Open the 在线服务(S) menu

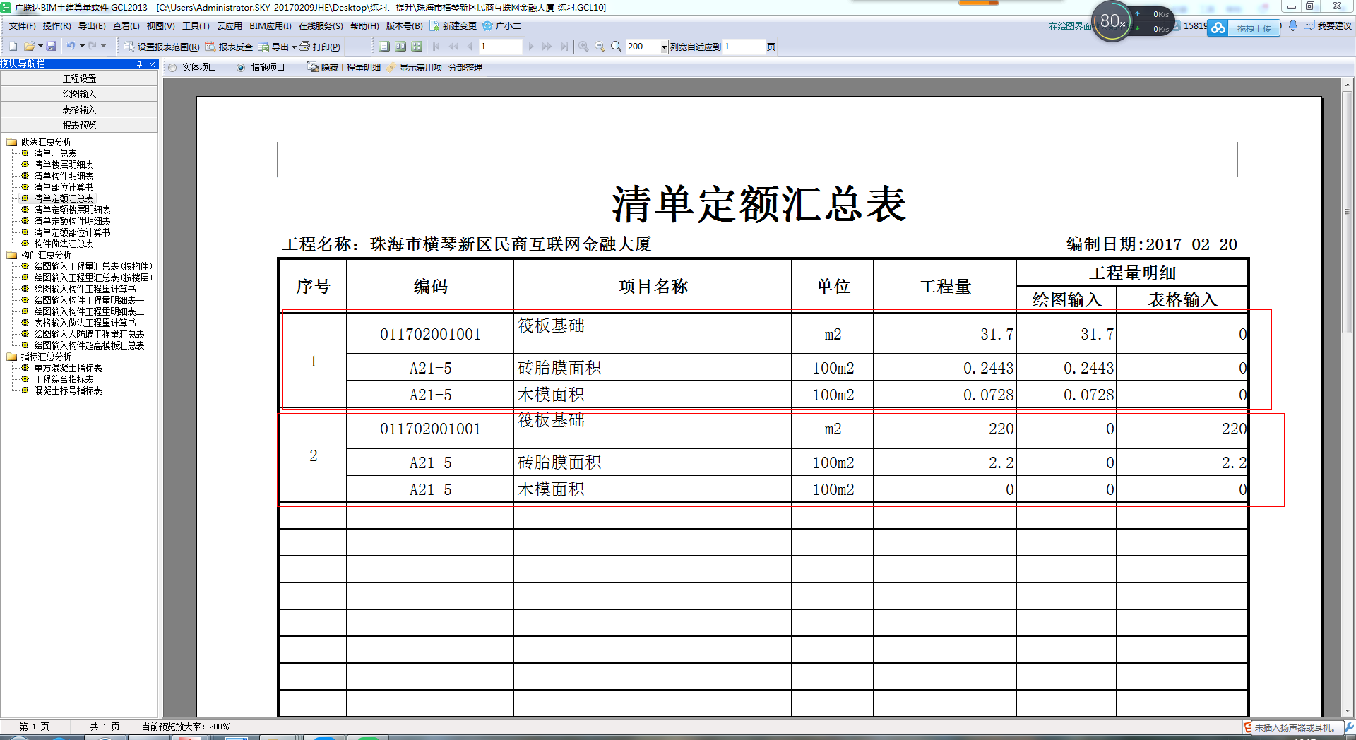tap(321, 26)
